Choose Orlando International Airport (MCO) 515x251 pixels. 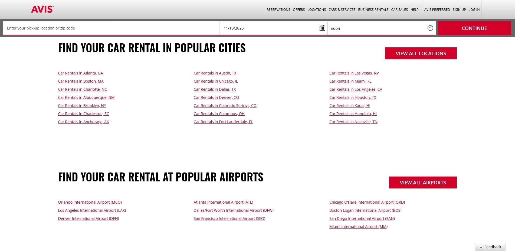[x=90, y=202]
